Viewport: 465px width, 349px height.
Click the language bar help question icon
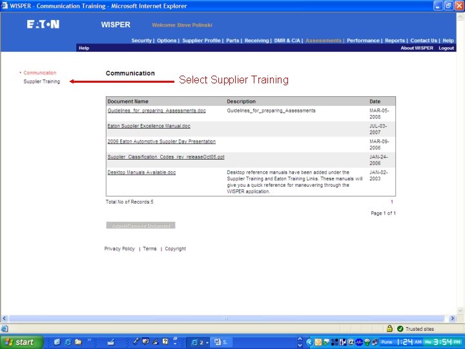pyautogui.click(x=165, y=341)
